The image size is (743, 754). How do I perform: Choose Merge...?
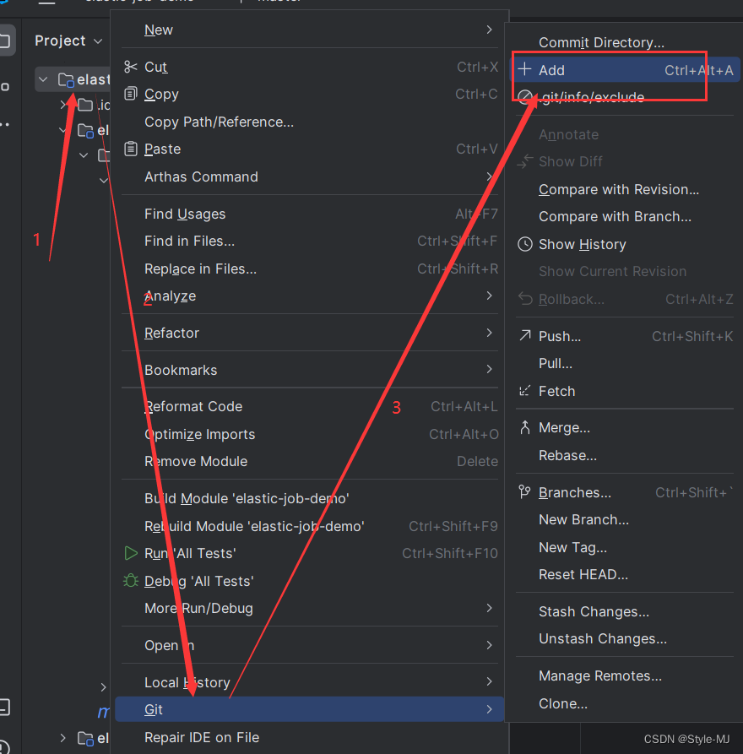tap(625, 427)
